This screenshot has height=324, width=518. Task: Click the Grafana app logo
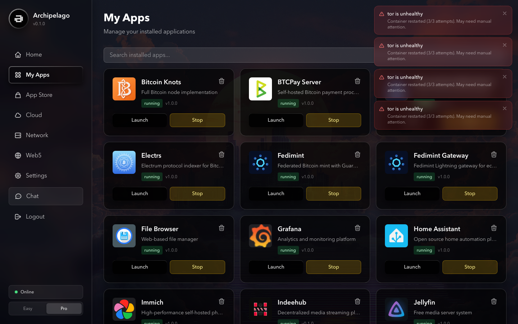pyautogui.click(x=260, y=236)
